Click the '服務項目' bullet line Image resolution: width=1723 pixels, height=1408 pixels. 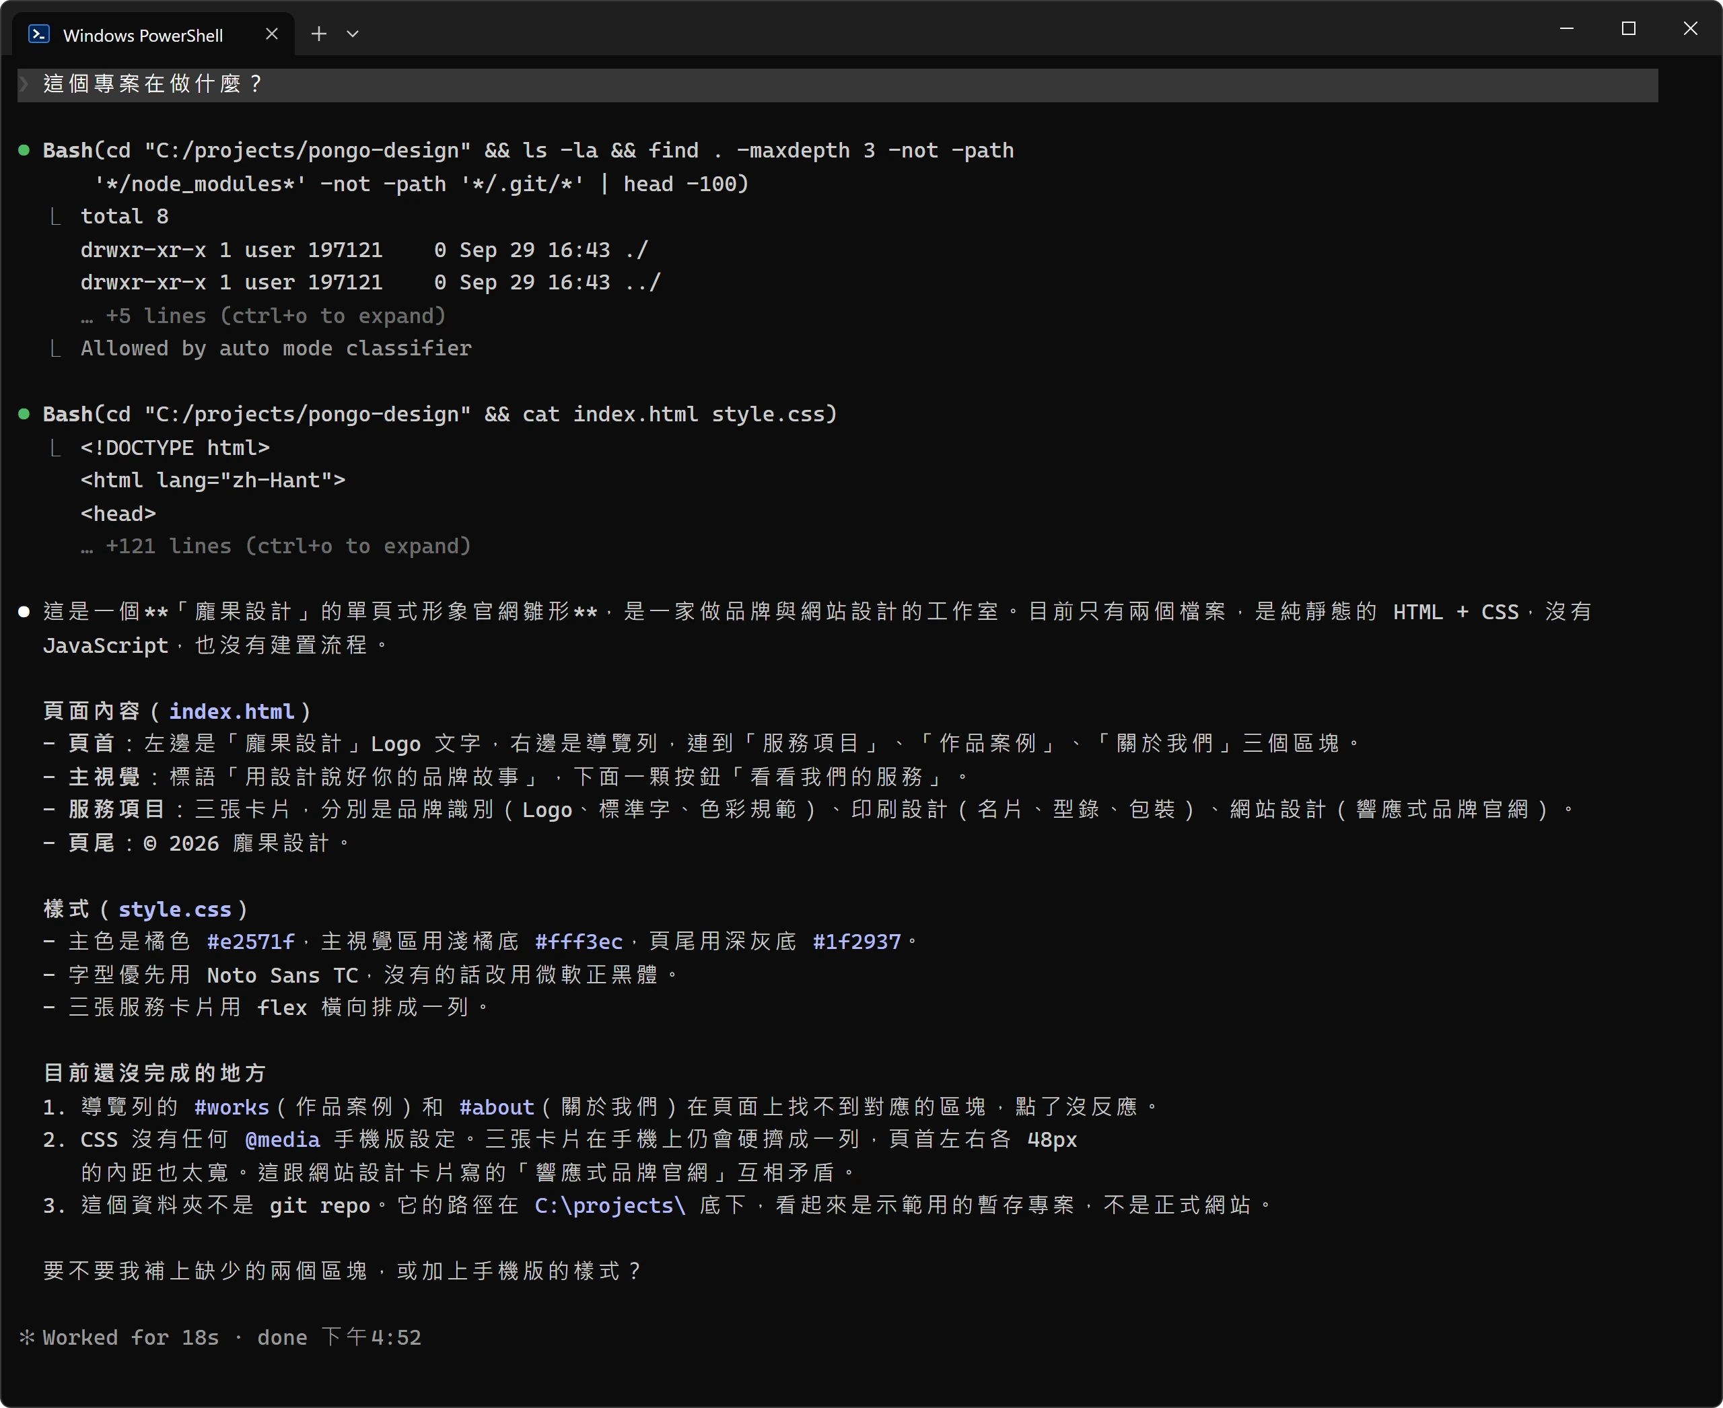pyautogui.click(x=808, y=810)
